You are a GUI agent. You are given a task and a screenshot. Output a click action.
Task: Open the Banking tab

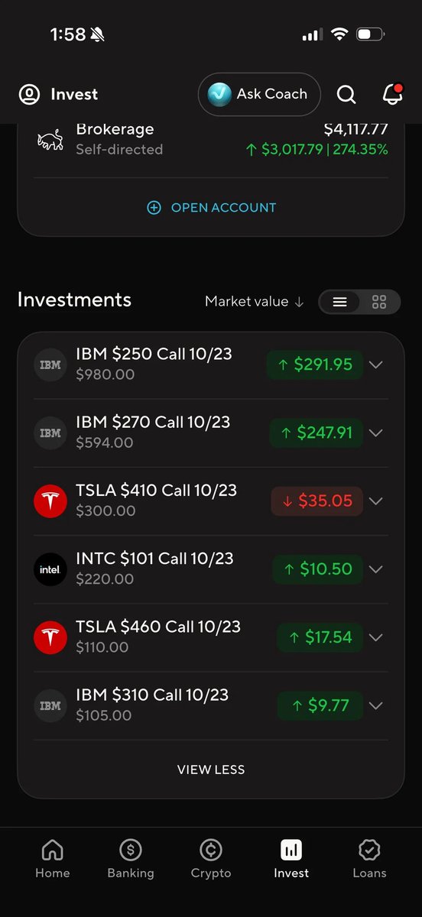[x=131, y=859]
